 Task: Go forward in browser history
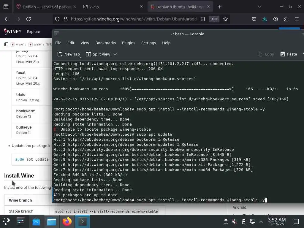[x=18, y=19]
